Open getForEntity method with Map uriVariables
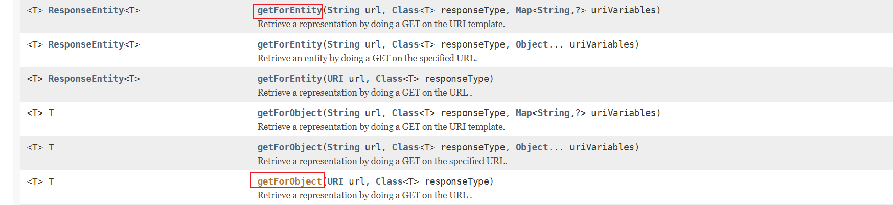893x205 pixels. coord(289,10)
